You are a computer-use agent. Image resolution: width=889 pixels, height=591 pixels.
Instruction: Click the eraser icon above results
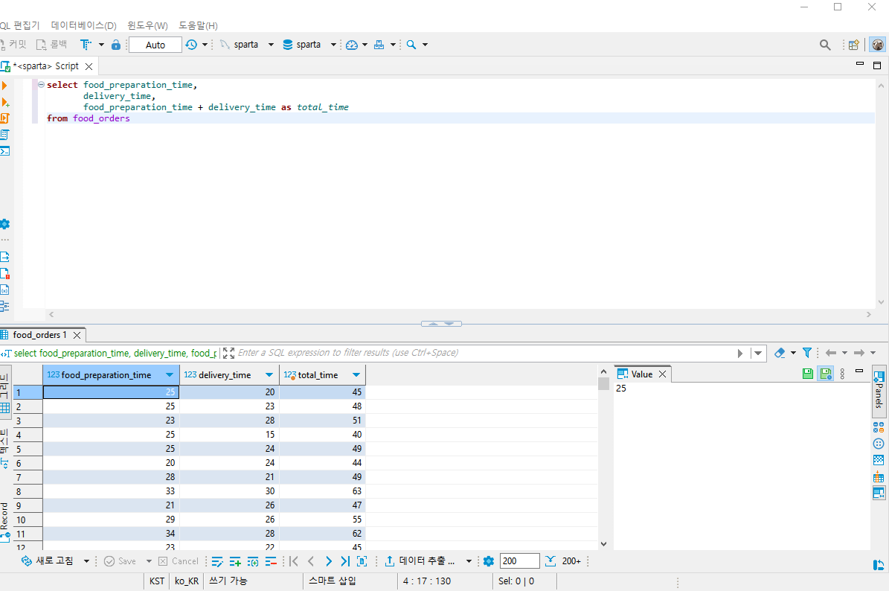(780, 353)
